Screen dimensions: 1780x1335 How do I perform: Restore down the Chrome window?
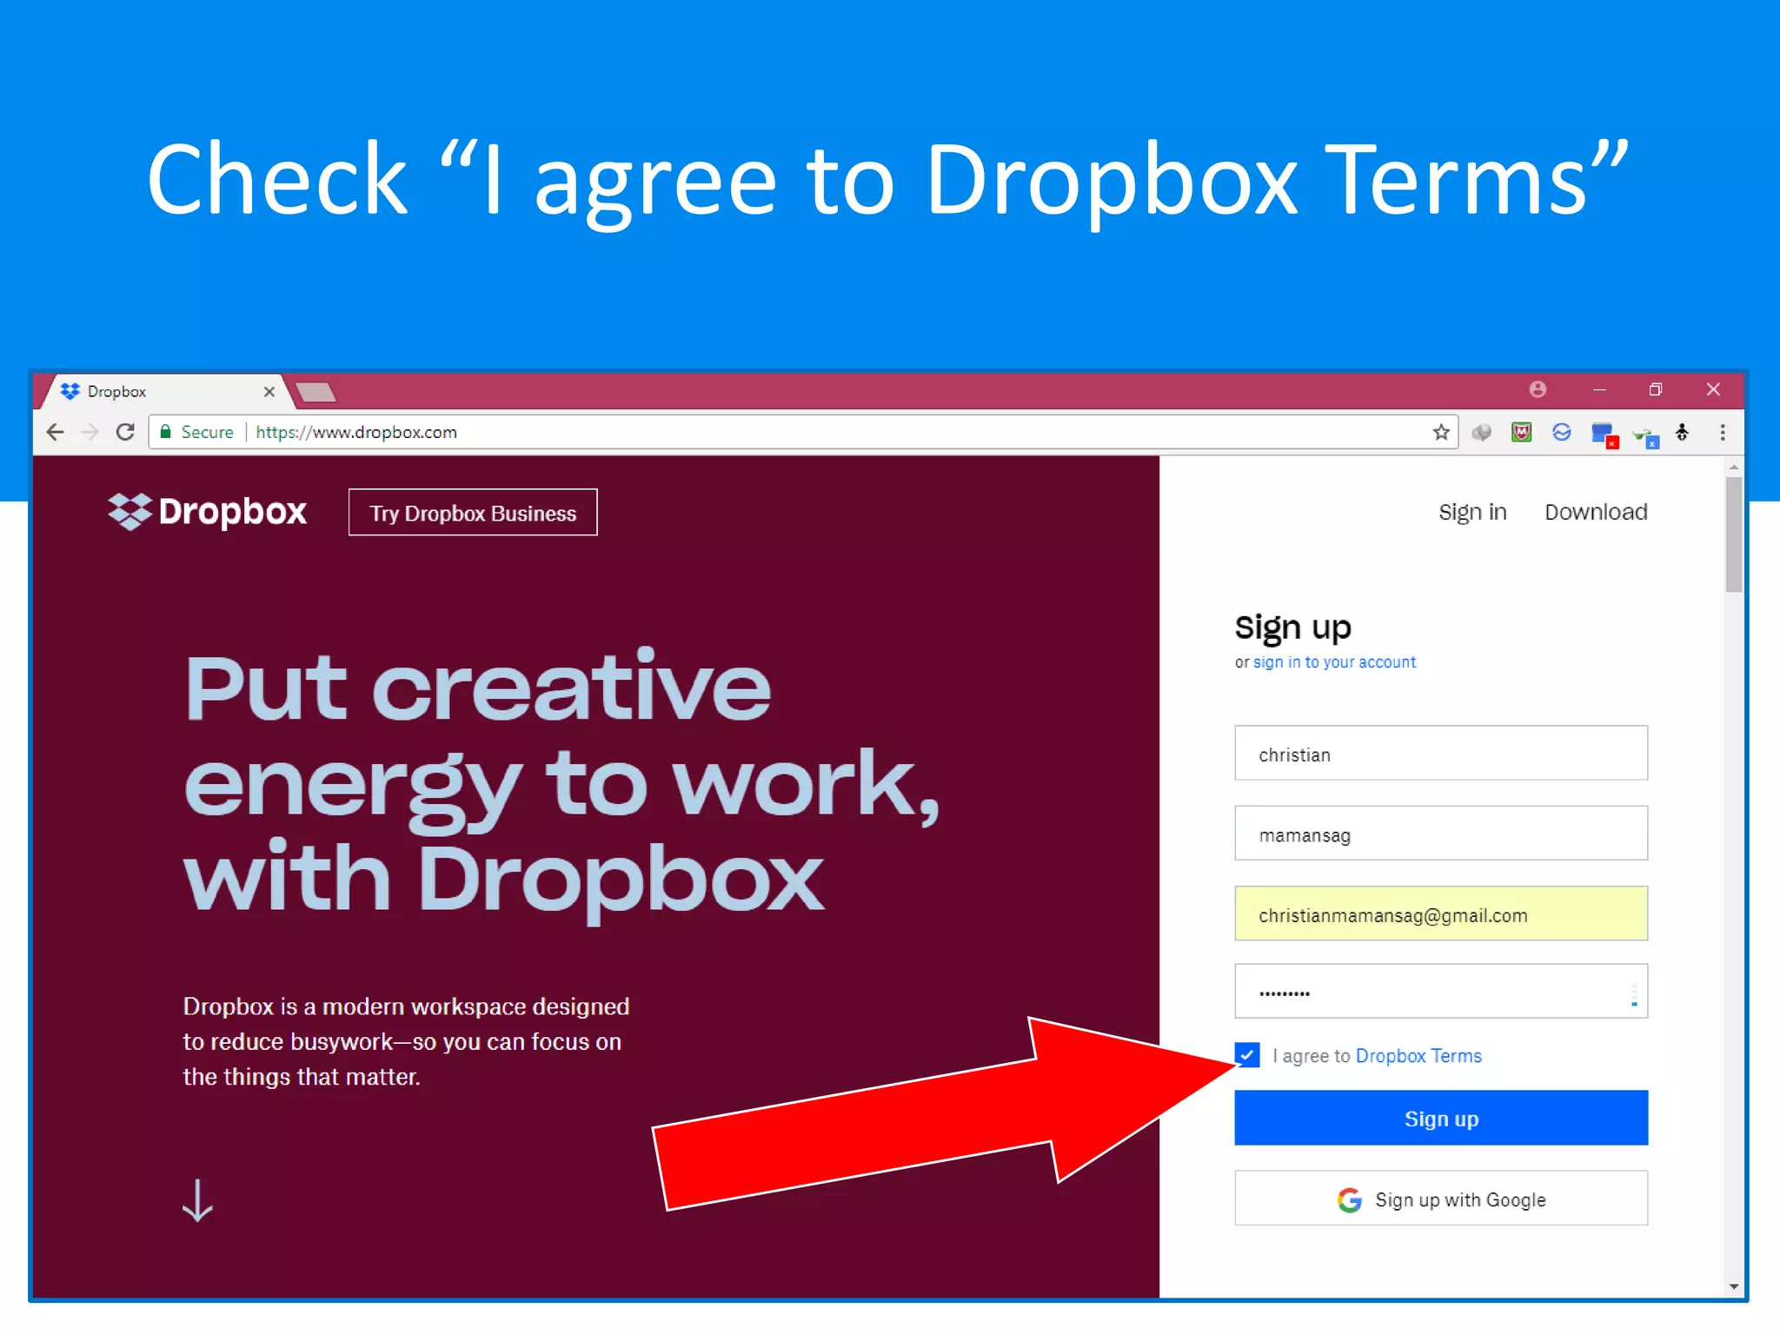1656,389
